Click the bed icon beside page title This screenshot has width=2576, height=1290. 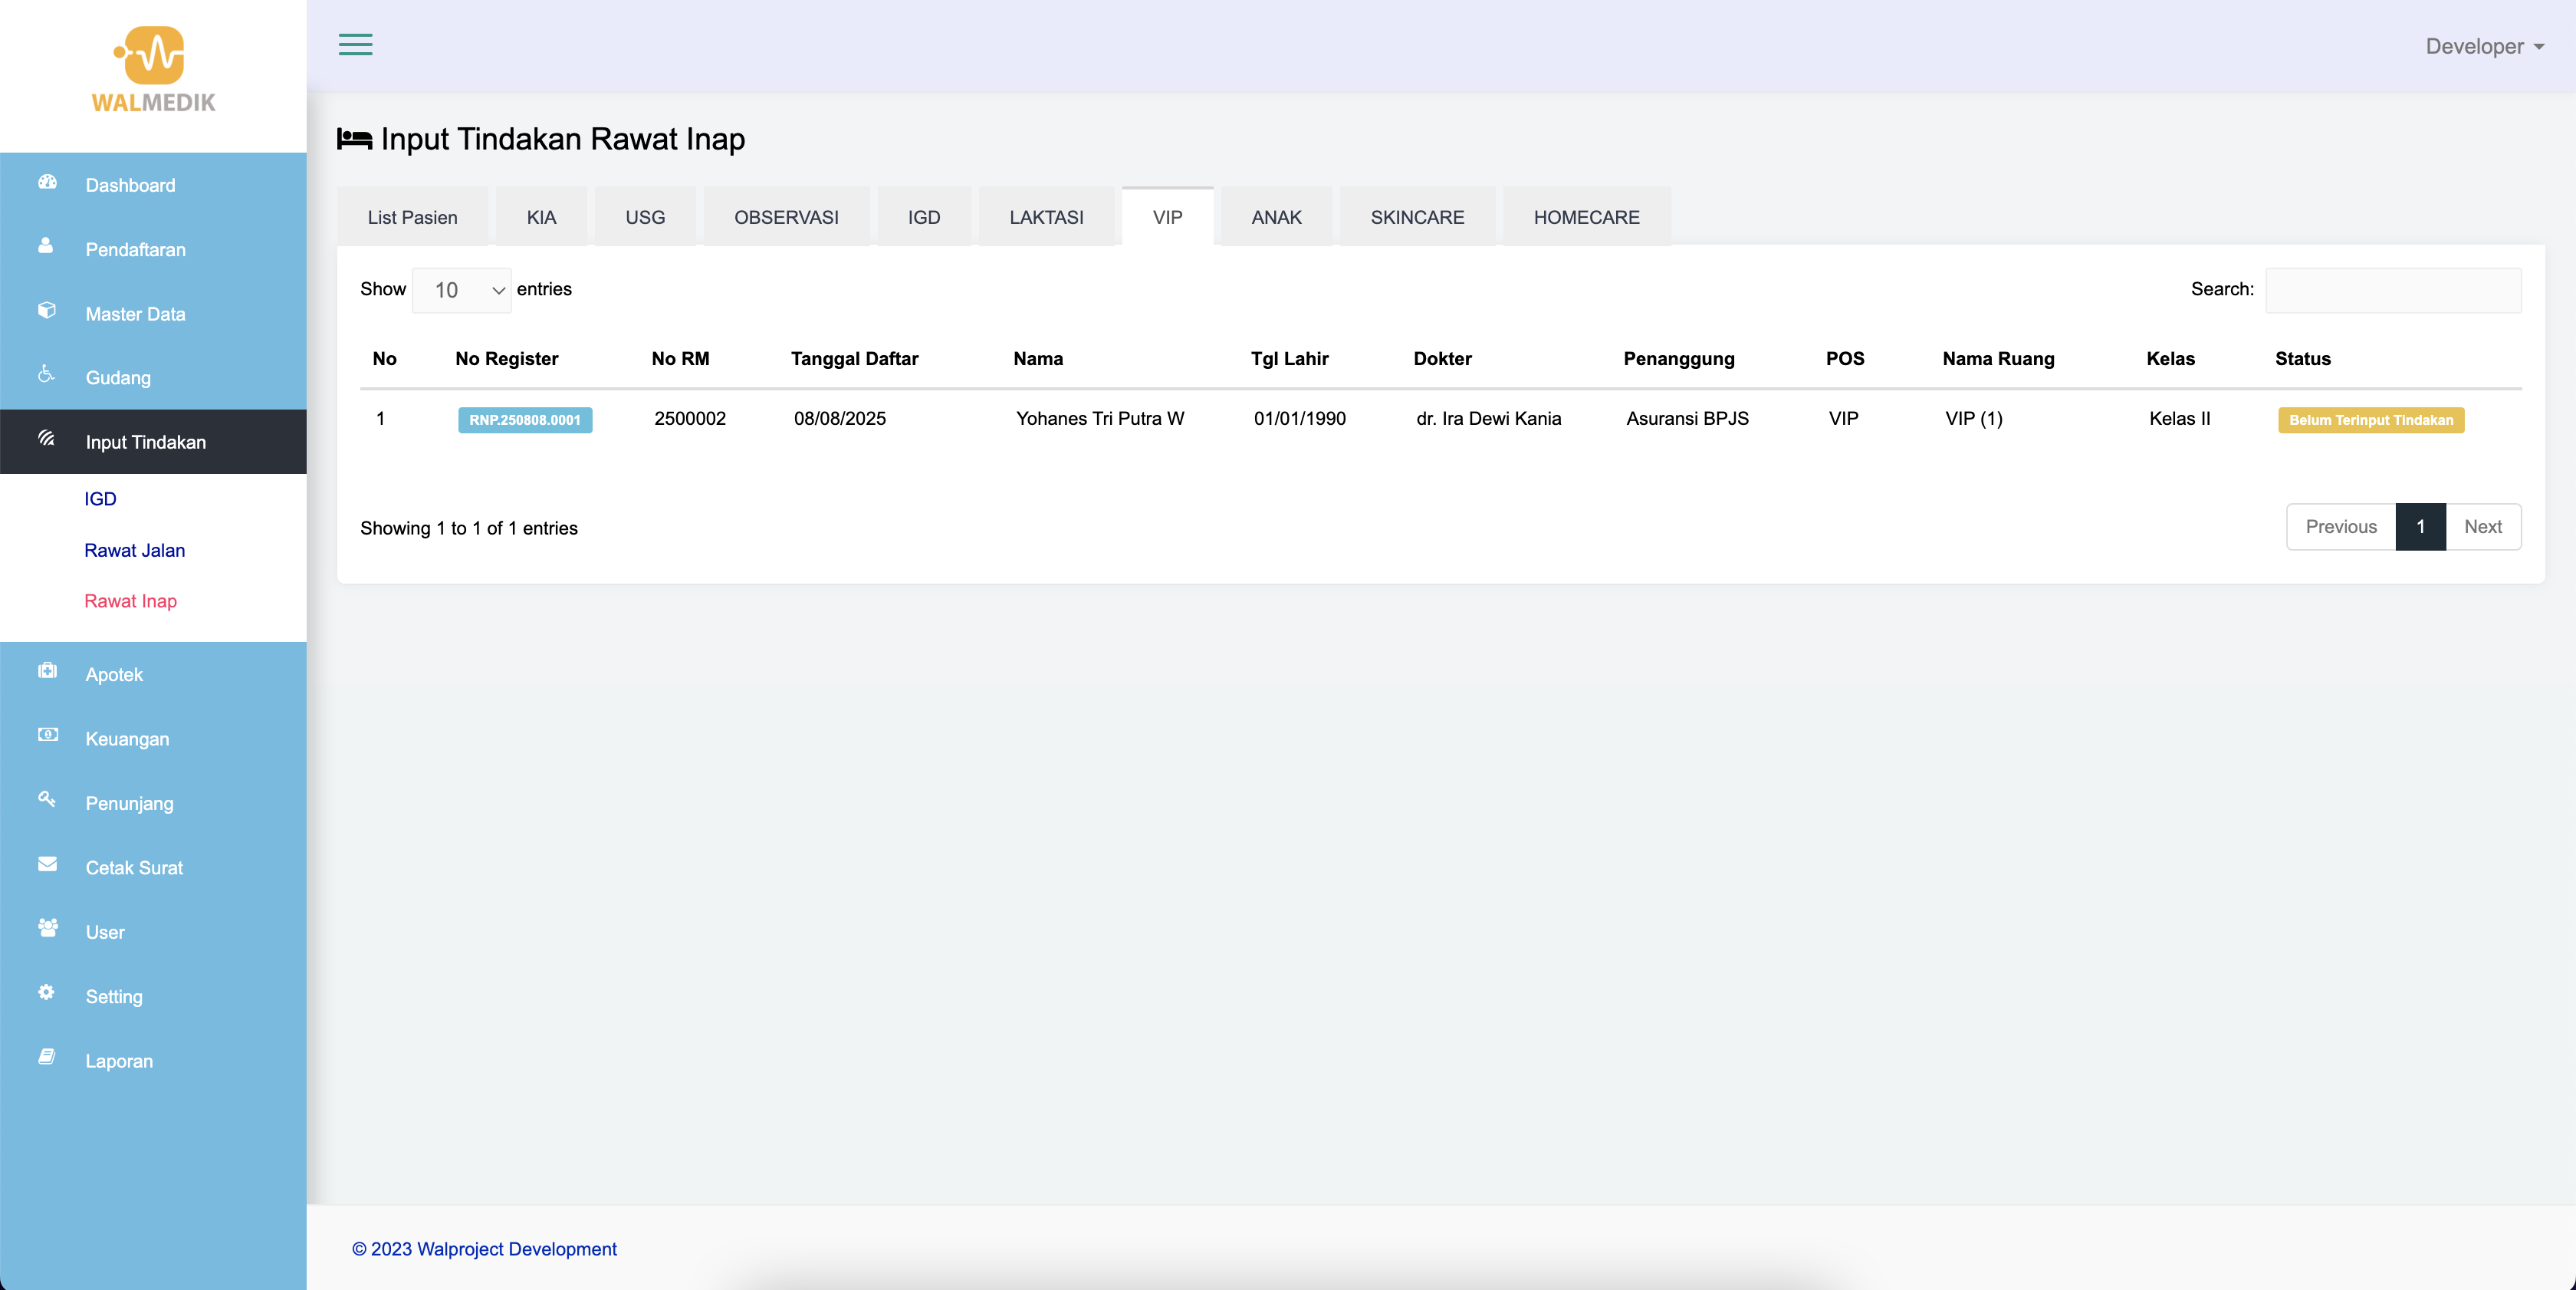(354, 139)
